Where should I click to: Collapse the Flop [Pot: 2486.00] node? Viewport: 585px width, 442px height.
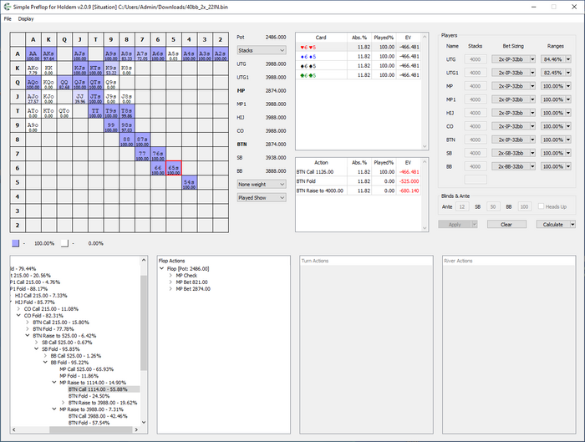coord(162,268)
